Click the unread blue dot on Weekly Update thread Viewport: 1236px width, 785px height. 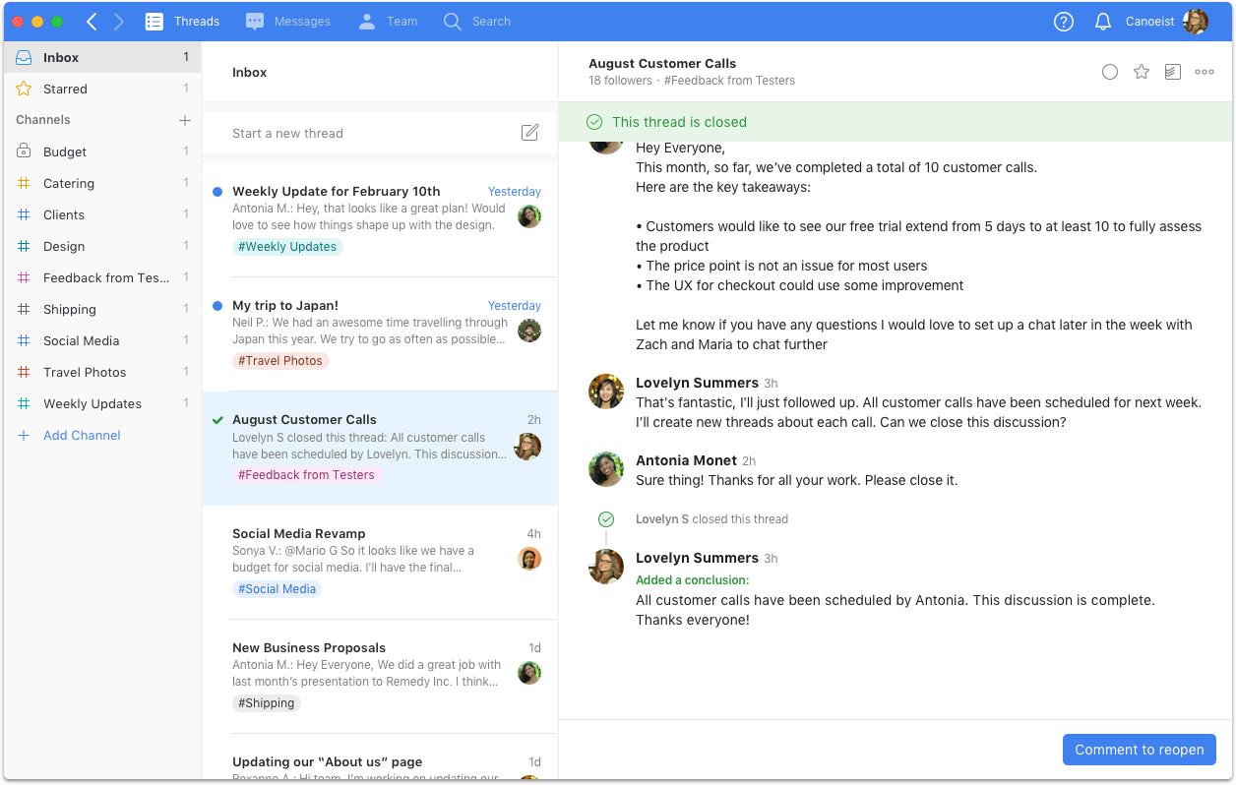217,192
